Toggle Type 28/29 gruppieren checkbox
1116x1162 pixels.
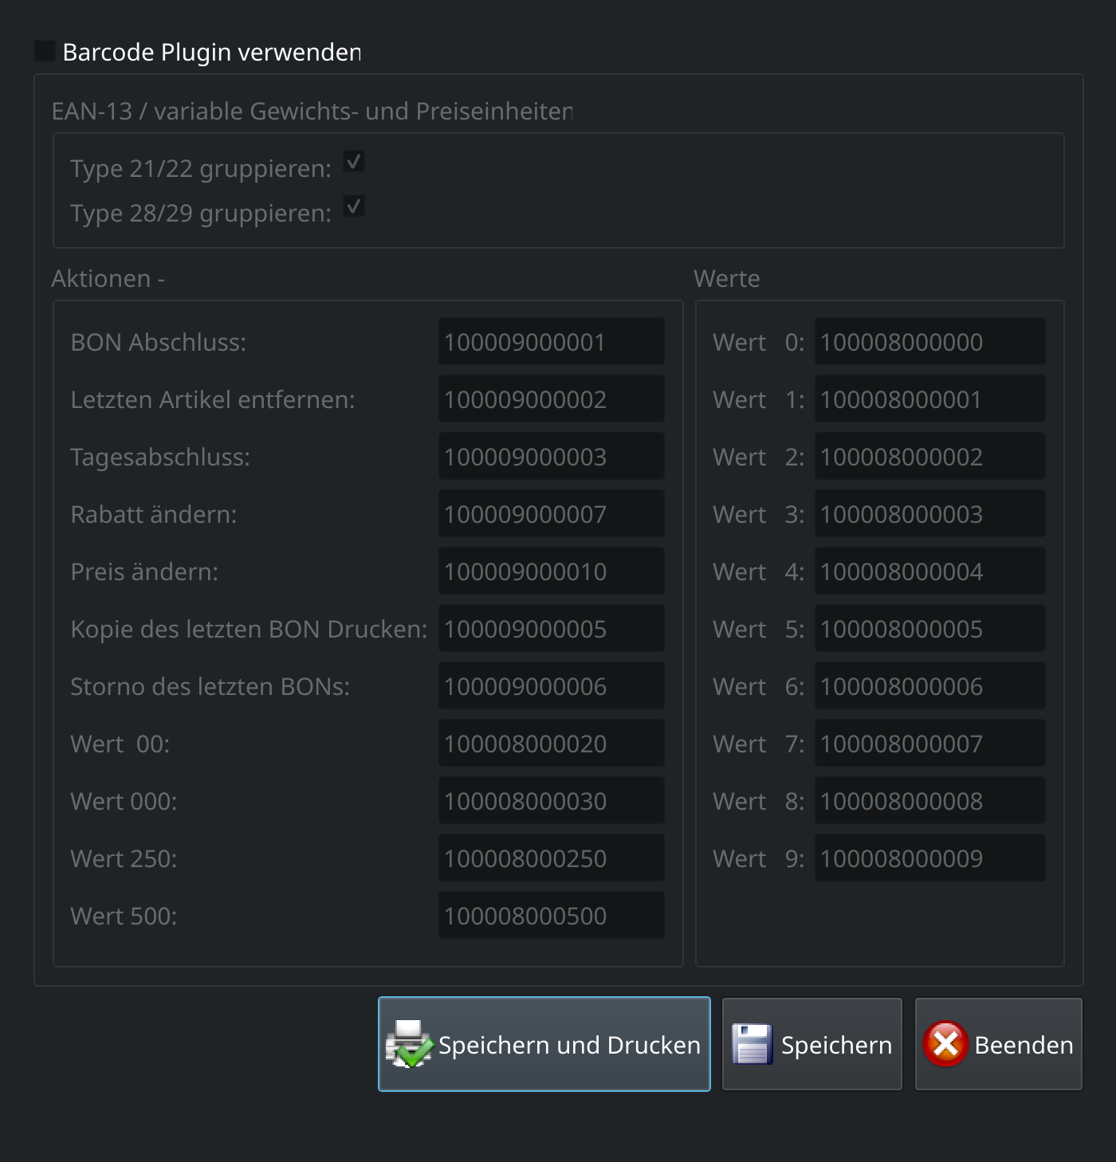pyautogui.click(x=354, y=206)
